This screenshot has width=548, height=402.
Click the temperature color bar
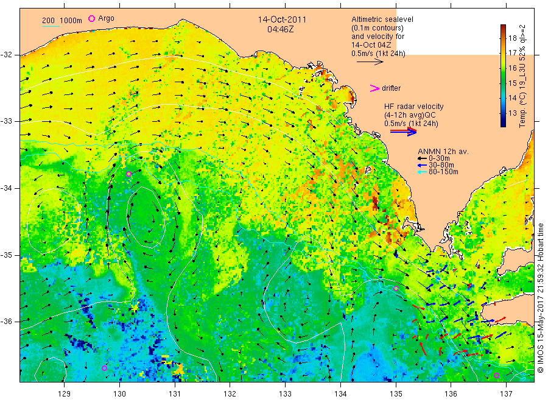click(x=503, y=76)
